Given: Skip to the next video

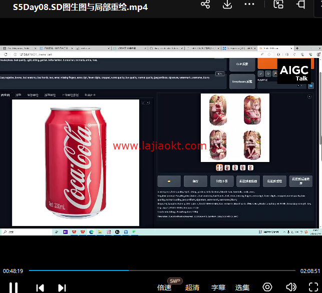Looking at the screenshot, I should coord(62,287).
